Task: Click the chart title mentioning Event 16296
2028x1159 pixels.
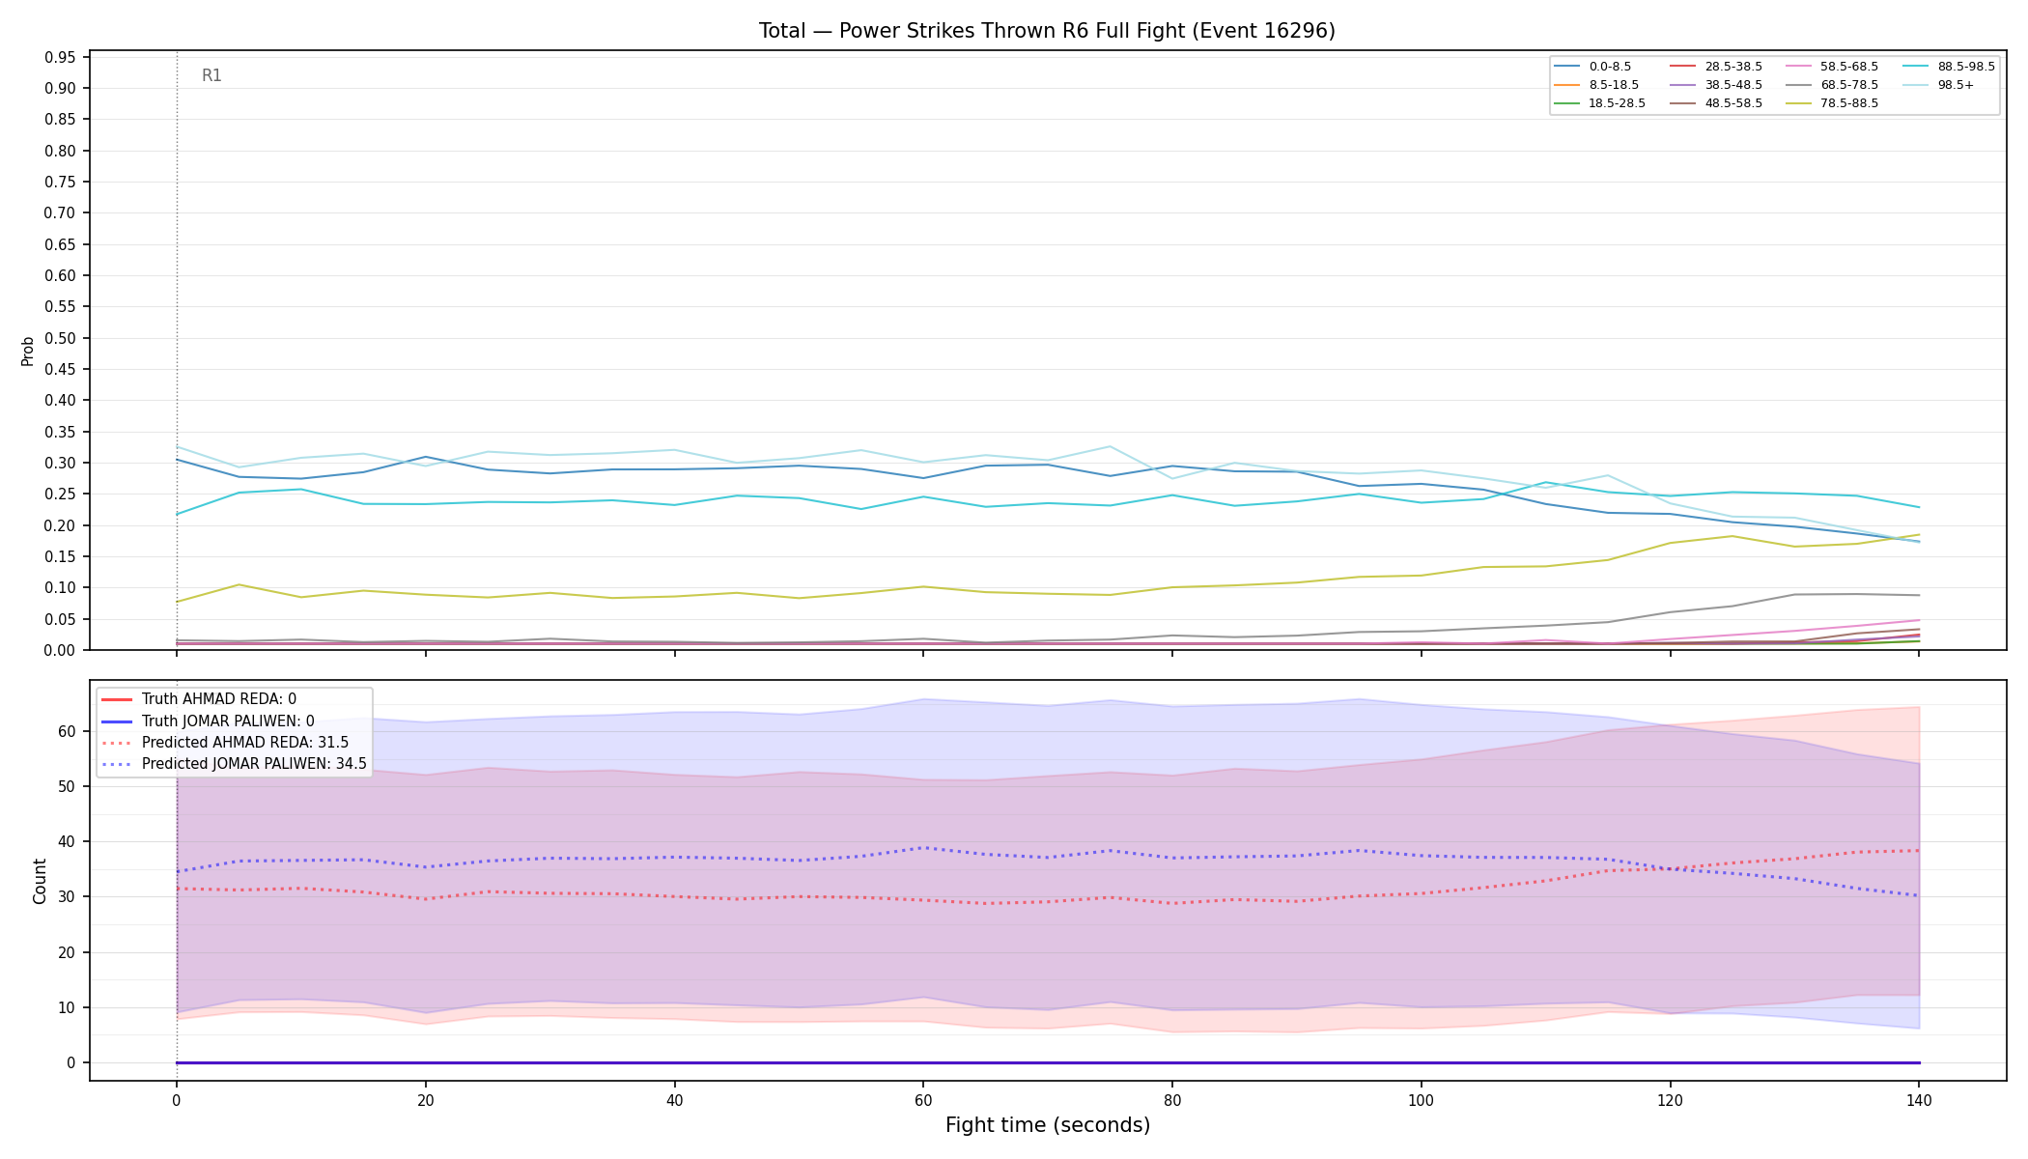Action: (x=1047, y=31)
